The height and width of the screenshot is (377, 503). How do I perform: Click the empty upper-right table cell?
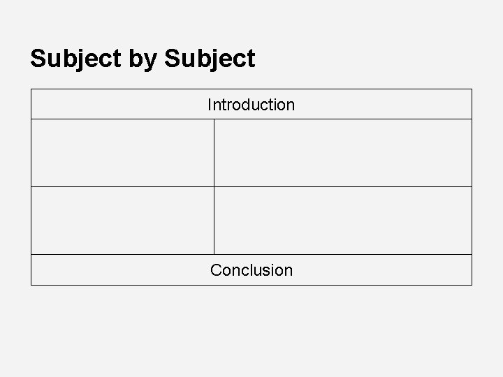(342, 153)
